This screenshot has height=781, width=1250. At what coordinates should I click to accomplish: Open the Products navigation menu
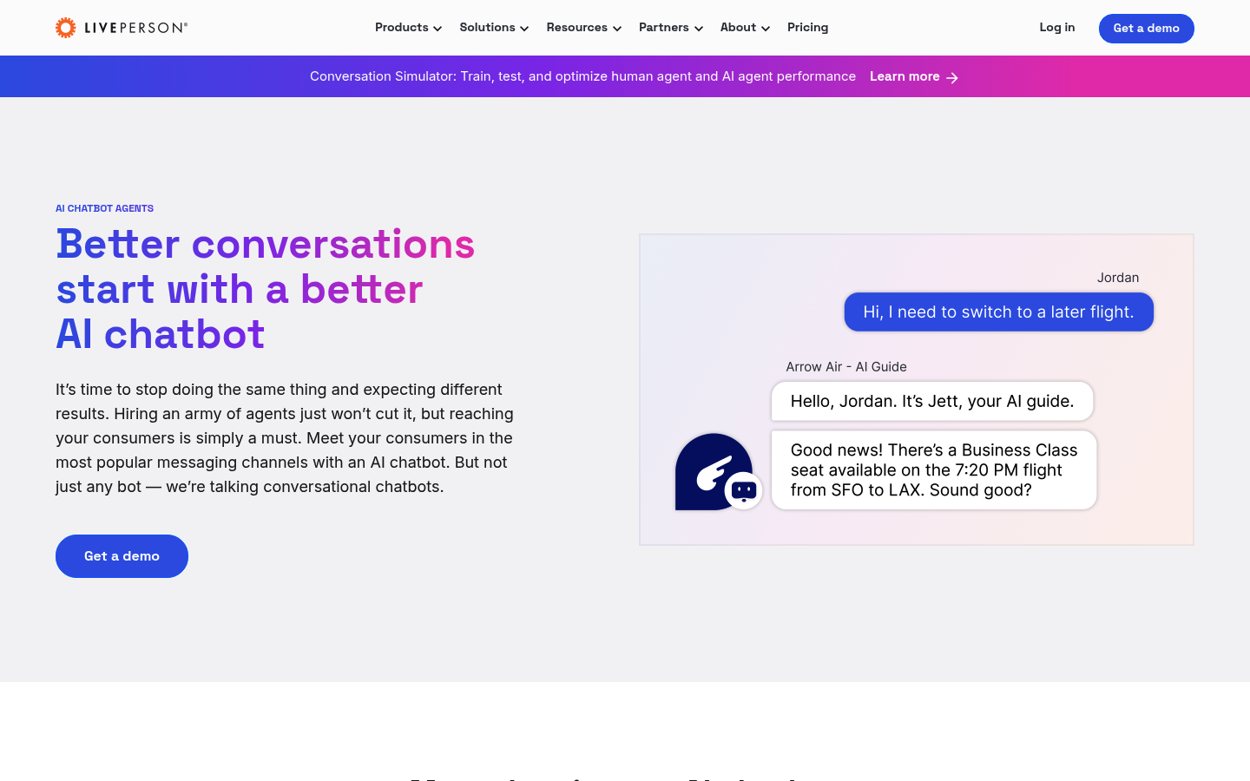402,27
